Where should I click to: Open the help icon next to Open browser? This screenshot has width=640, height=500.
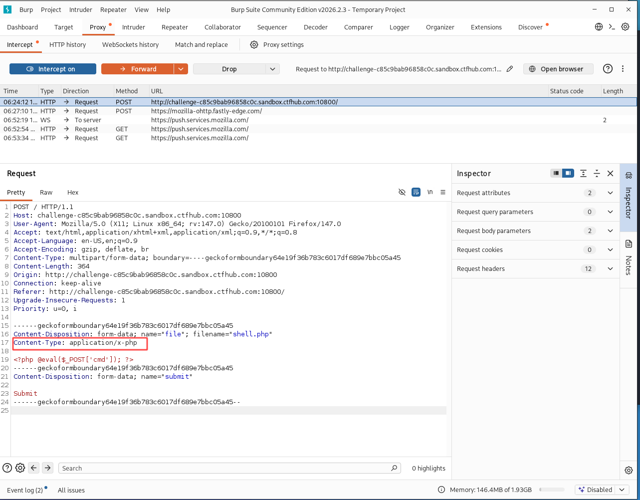[608, 69]
